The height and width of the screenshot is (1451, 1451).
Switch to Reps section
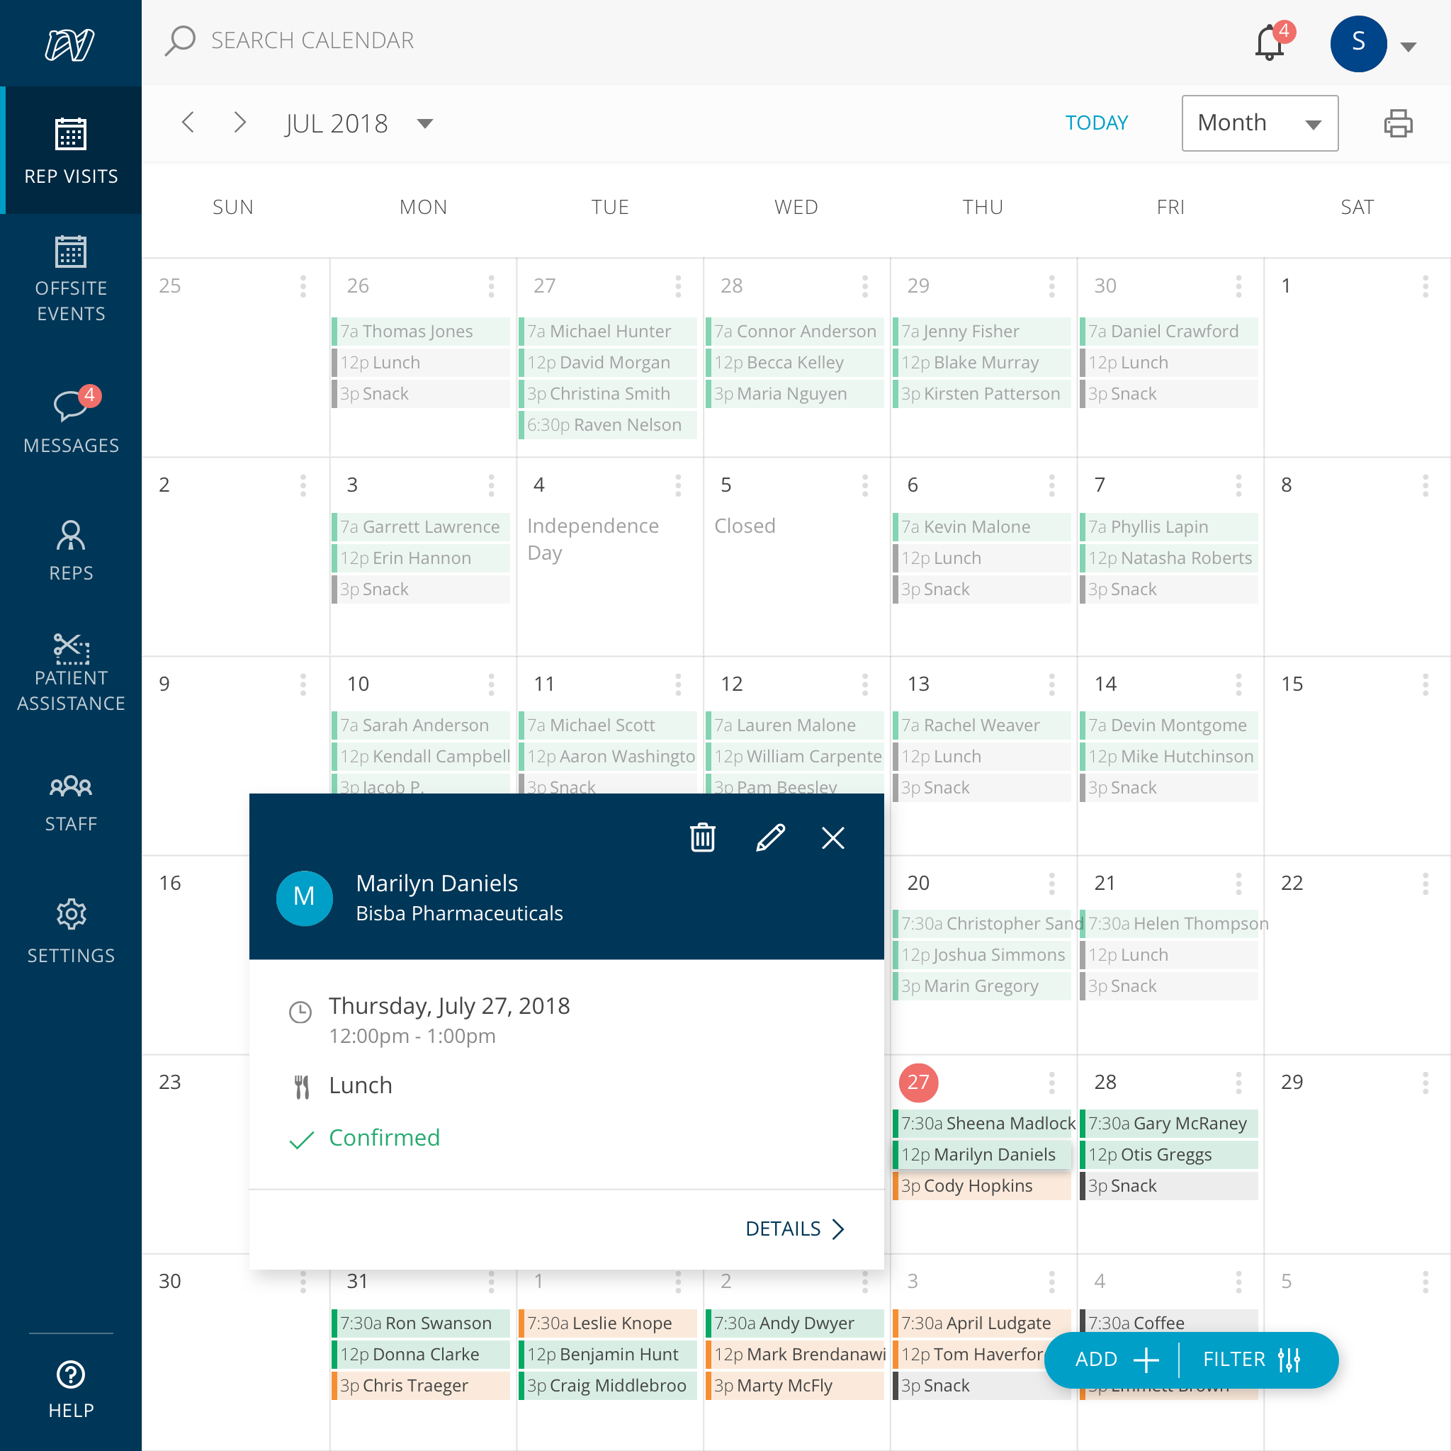(71, 551)
